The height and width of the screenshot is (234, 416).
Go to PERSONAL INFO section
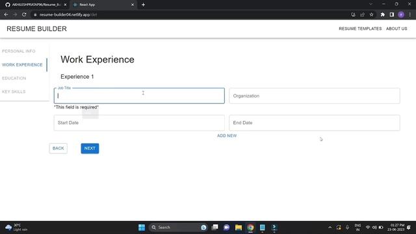[x=19, y=51]
